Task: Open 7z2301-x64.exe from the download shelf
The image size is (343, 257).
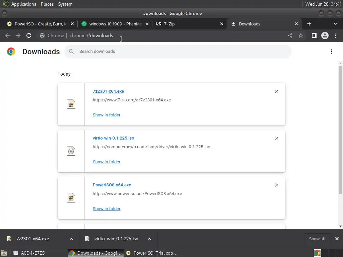Action: point(32,239)
